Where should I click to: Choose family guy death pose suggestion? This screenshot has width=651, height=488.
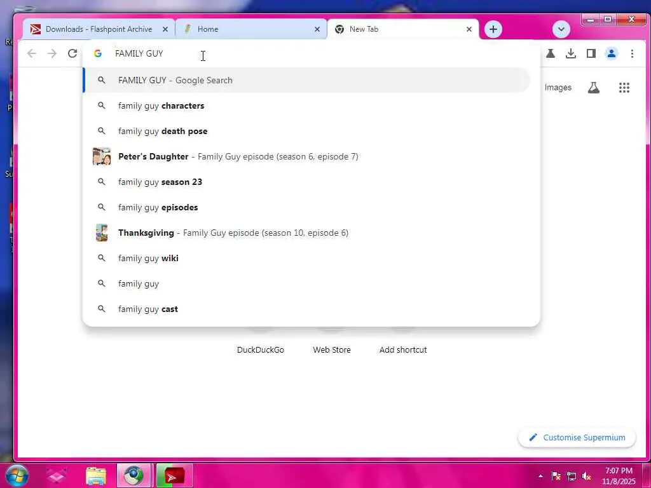coord(306,131)
